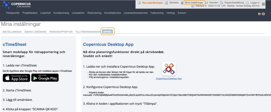The height and width of the screenshot is (112, 271).
Task: Open the Löneadmin menu
Action: coord(78,13)
